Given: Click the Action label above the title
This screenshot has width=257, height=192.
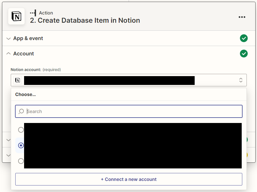Looking at the screenshot, I should [46, 13].
